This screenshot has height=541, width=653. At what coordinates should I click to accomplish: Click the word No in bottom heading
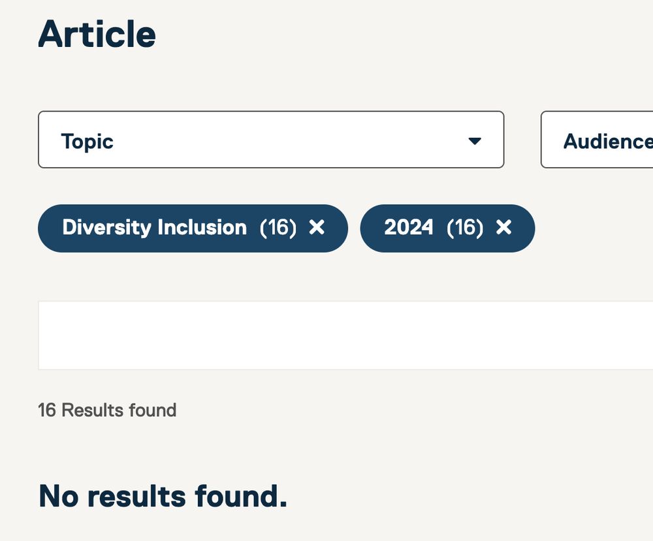59,496
